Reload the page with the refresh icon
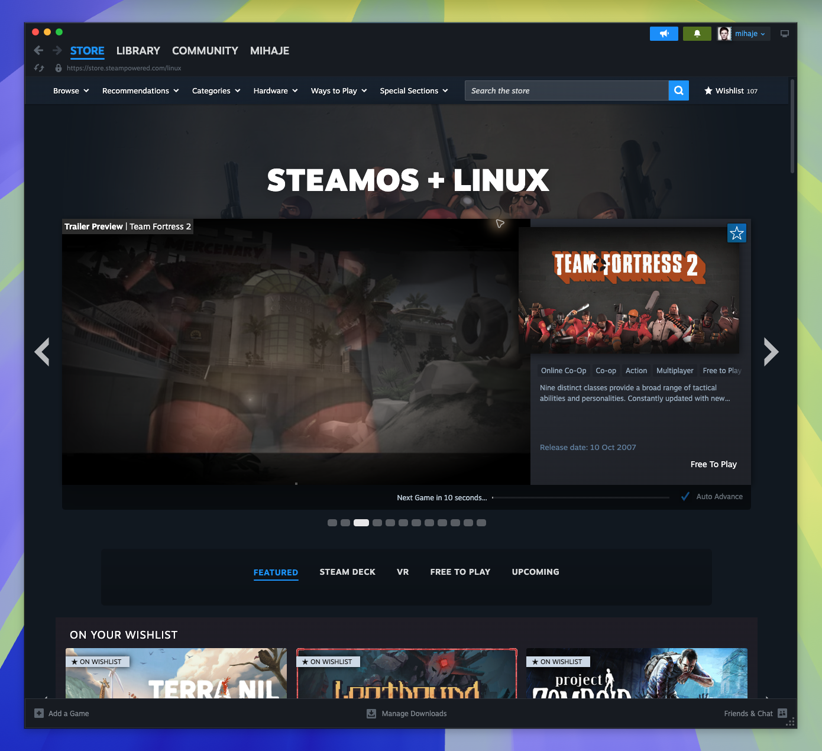The width and height of the screenshot is (822, 751). coord(39,68)
